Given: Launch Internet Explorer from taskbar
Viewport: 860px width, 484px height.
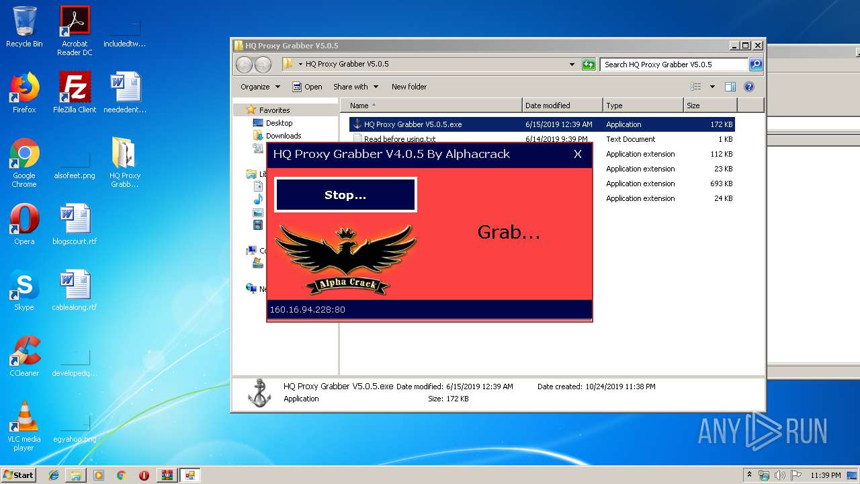Looking at the screenshot, I should (54, 475).
